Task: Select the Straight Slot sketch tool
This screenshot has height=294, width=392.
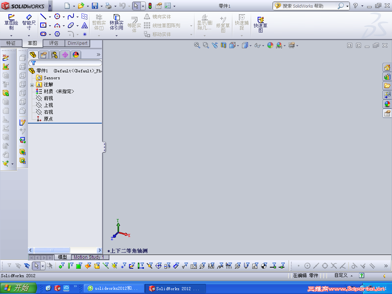Action: [43, 34]
